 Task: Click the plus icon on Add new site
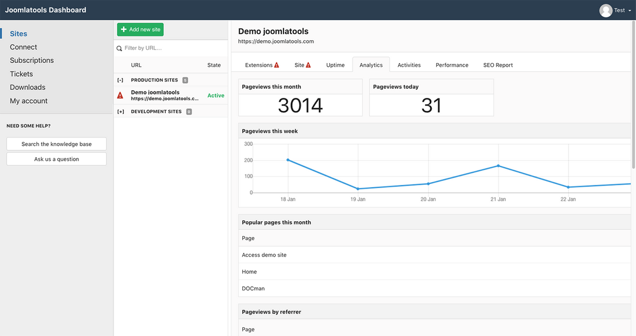click(124, 29)
